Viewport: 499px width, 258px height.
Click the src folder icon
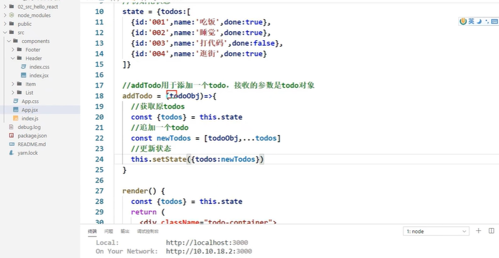(x=11, y=32)
